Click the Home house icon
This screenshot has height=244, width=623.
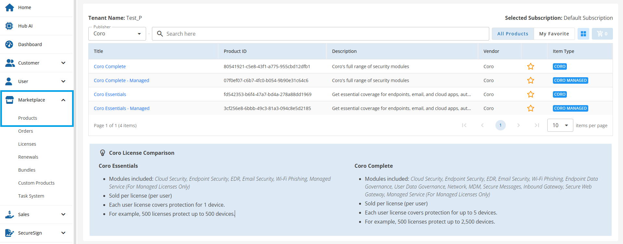click(9, 7)
